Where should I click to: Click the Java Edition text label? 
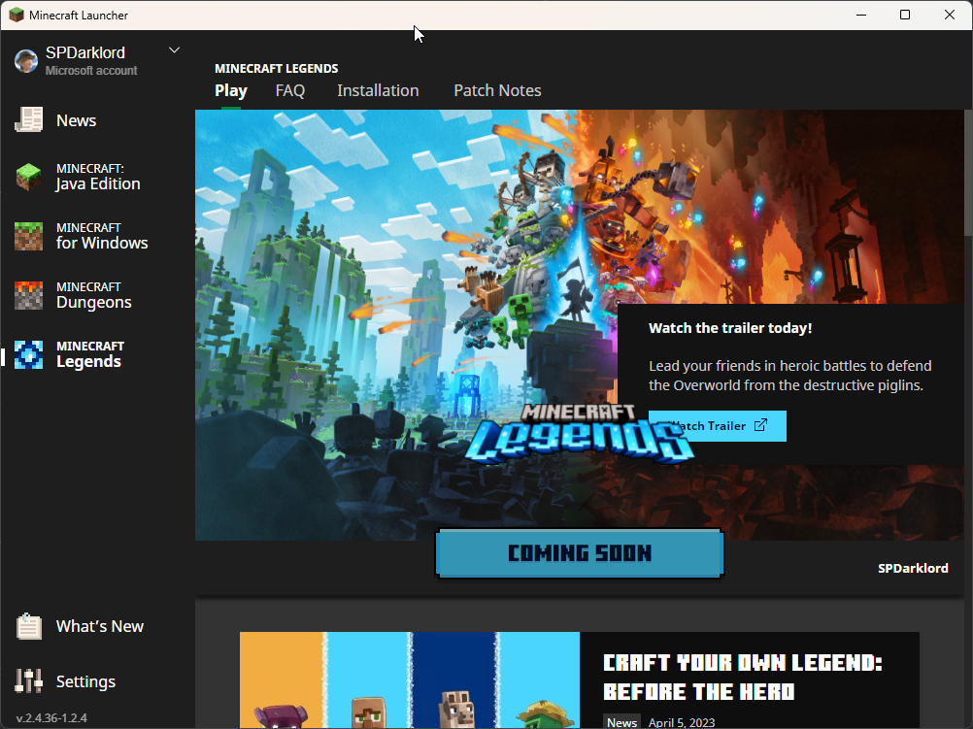tap(98, 183)
